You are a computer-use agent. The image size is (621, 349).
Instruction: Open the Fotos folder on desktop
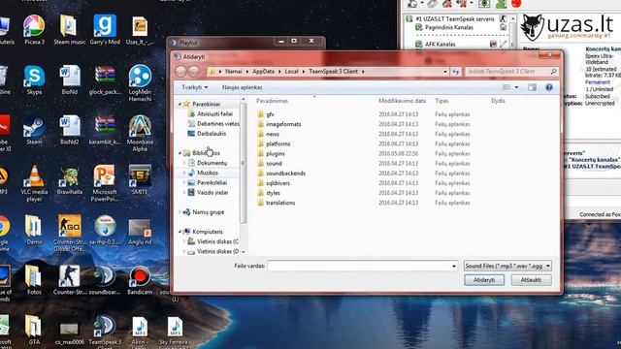coord(34,280)
